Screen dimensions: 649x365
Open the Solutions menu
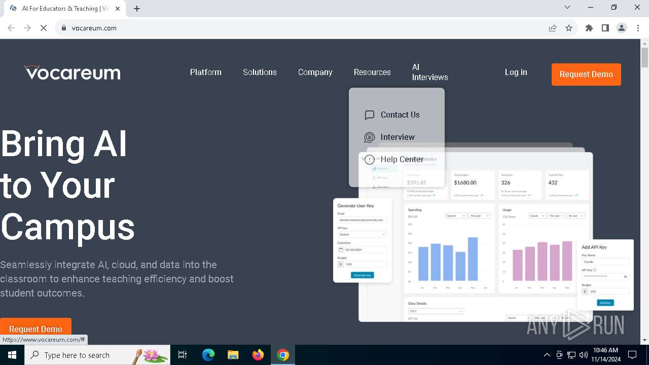tap(260, 72)
